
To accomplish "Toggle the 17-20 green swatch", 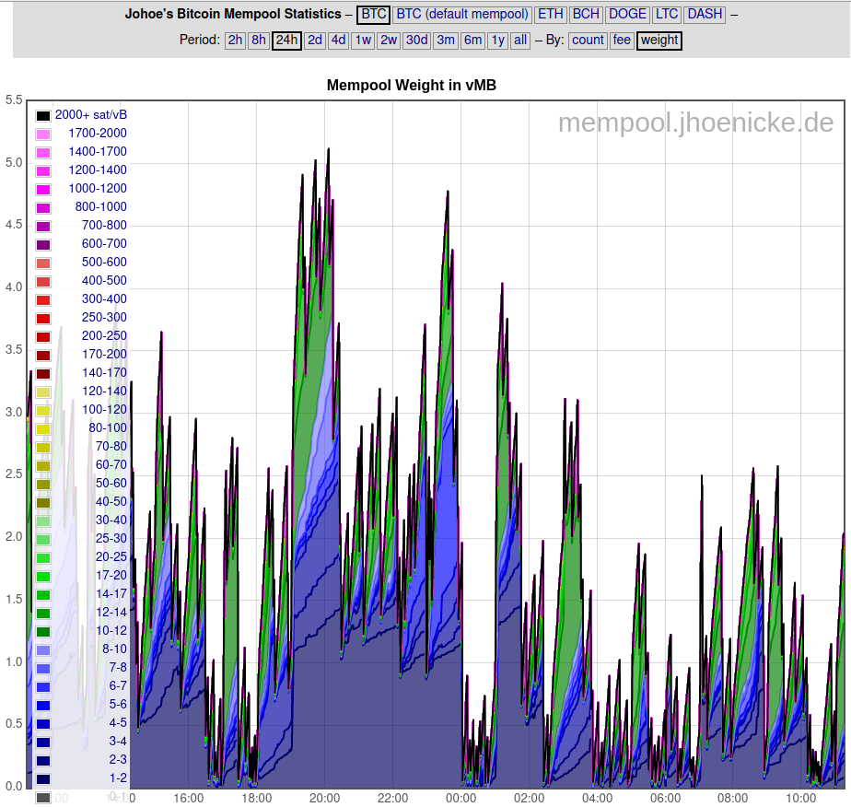I will (43, 577).
